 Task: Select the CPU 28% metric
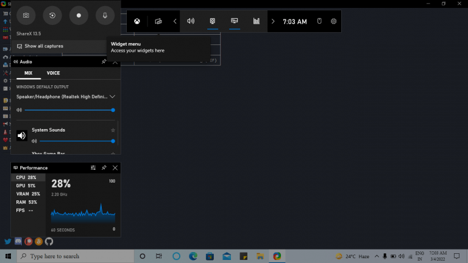point(28,177)
